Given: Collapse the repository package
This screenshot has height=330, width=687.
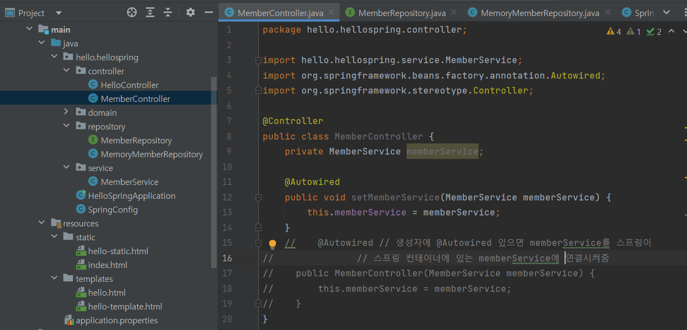Looking at the screenshot, I should point(66,126).
